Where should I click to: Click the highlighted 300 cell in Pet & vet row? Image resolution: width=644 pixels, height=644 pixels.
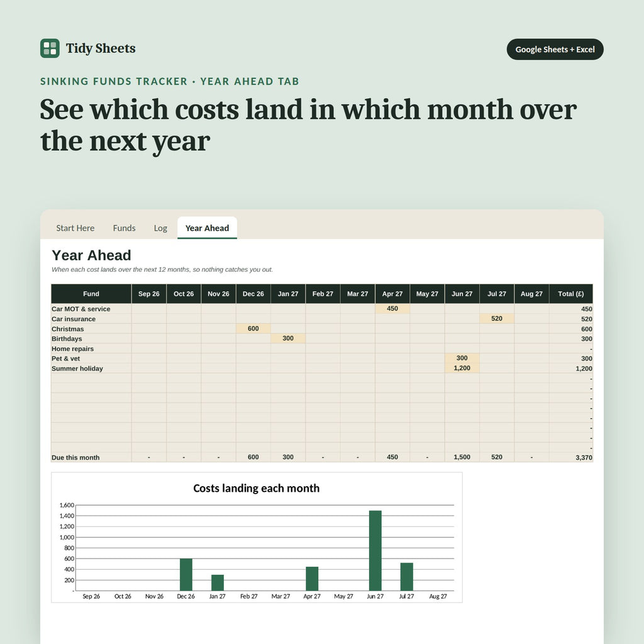[462, 358]
